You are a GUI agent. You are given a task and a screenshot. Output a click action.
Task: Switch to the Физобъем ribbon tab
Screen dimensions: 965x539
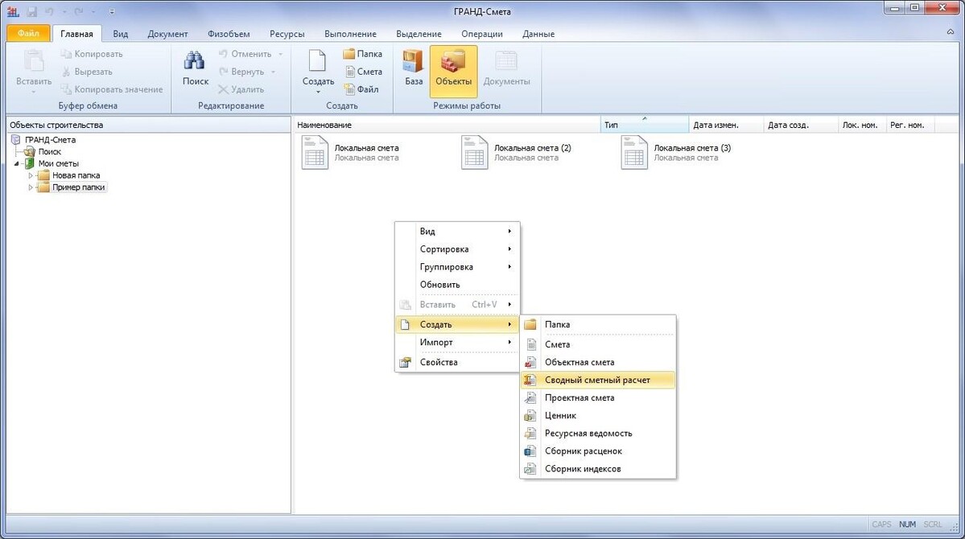click(x=229, y=34)
